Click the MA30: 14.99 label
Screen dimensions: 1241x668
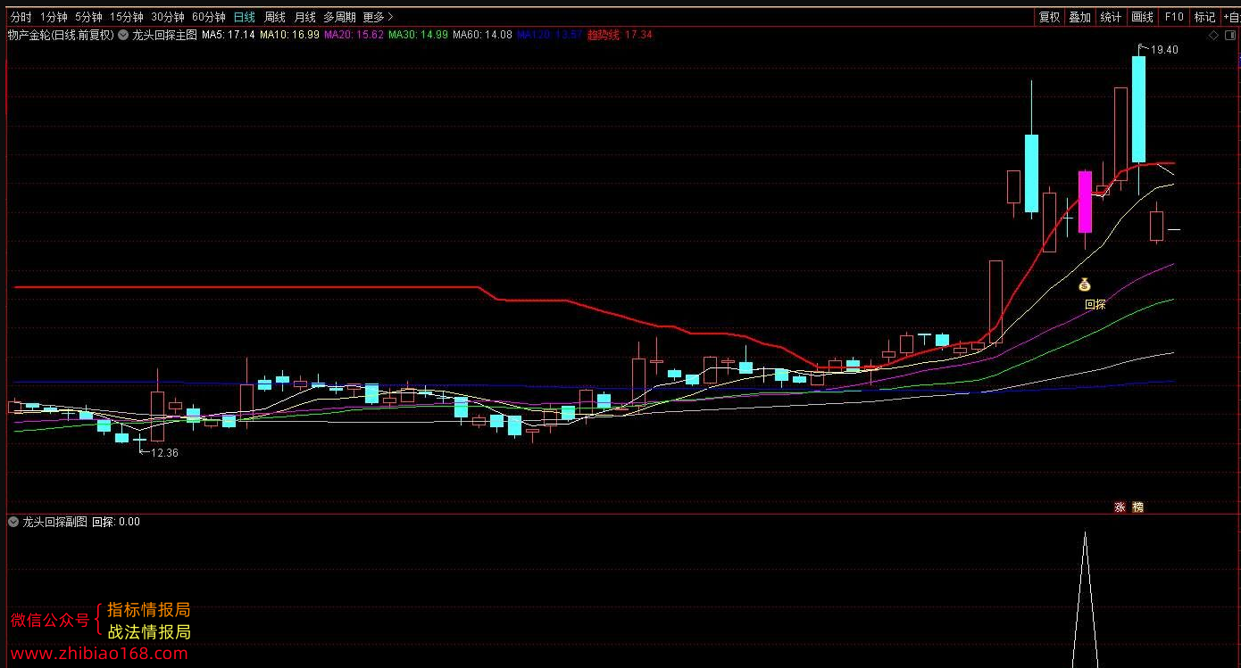pos(418,35)
